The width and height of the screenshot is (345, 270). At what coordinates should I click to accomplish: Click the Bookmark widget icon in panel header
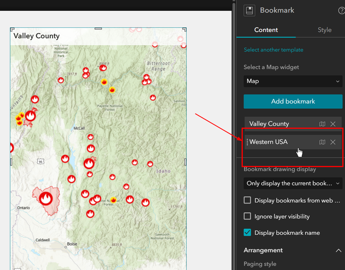pyautogui.click(x=249, y=10)
